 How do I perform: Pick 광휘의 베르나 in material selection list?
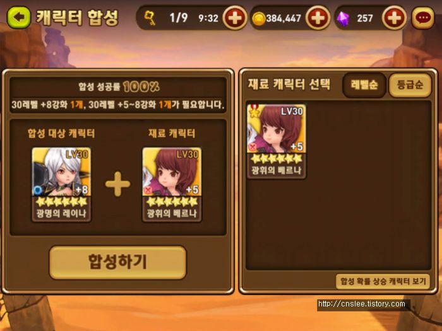[277, 141]
